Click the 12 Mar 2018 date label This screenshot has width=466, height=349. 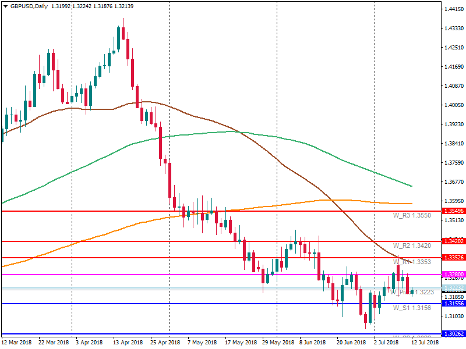click(x=17, y=344)
